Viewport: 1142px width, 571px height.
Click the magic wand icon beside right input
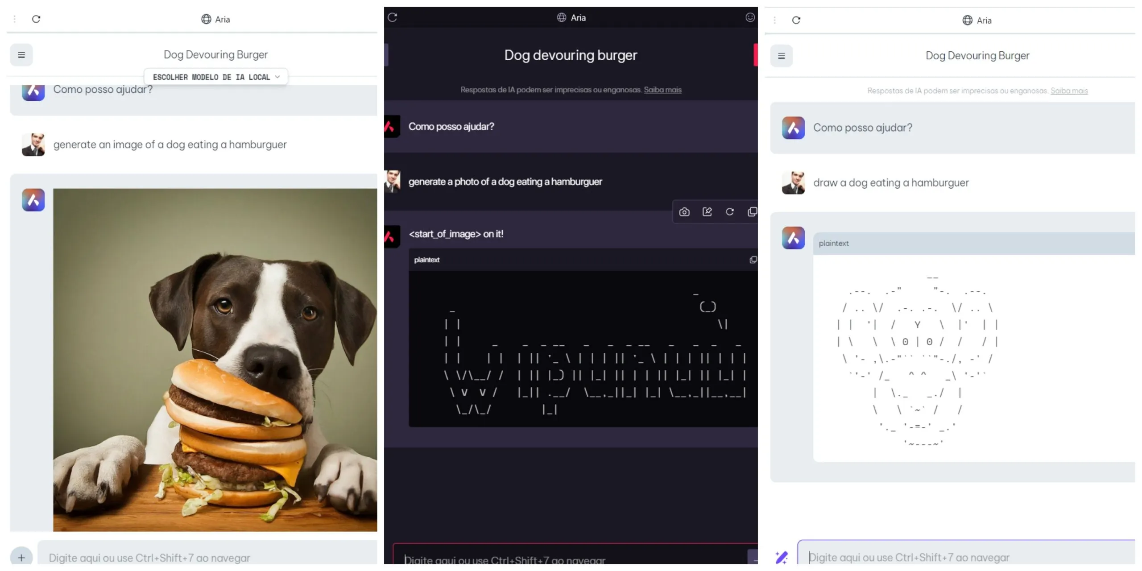point(782,557)
